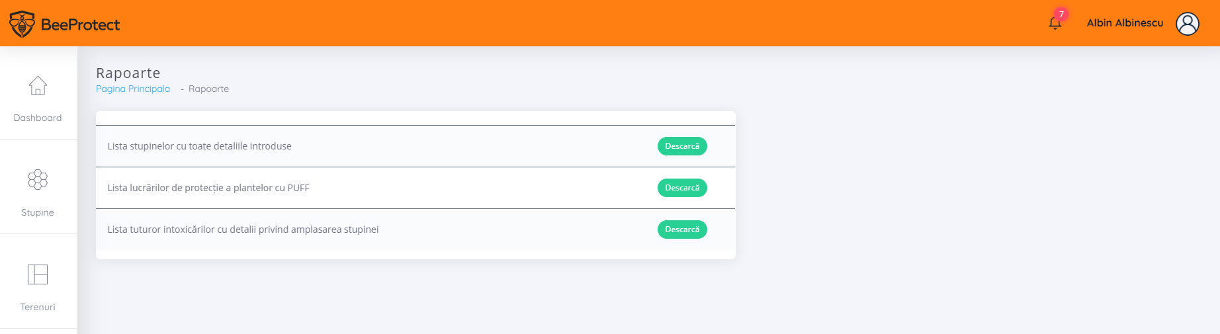Download the intoxications report

[x=682, y=230]
